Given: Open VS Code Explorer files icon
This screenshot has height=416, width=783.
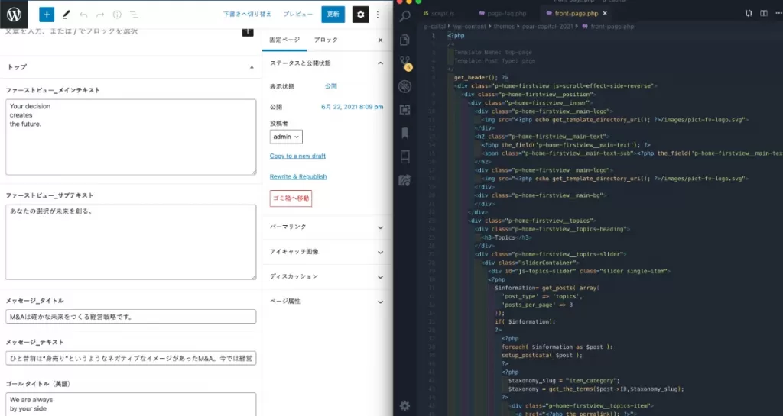Looking at the screenshot, I should coord(404,39).
